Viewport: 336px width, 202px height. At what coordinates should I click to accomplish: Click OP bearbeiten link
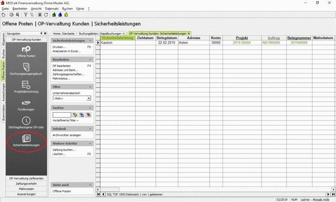[x=61, y=66]
